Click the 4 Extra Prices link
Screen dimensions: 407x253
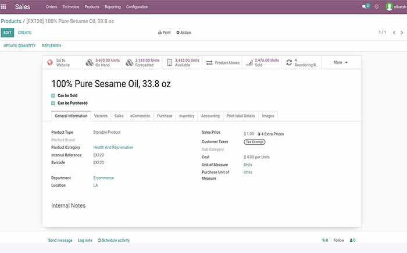(270, 134)
